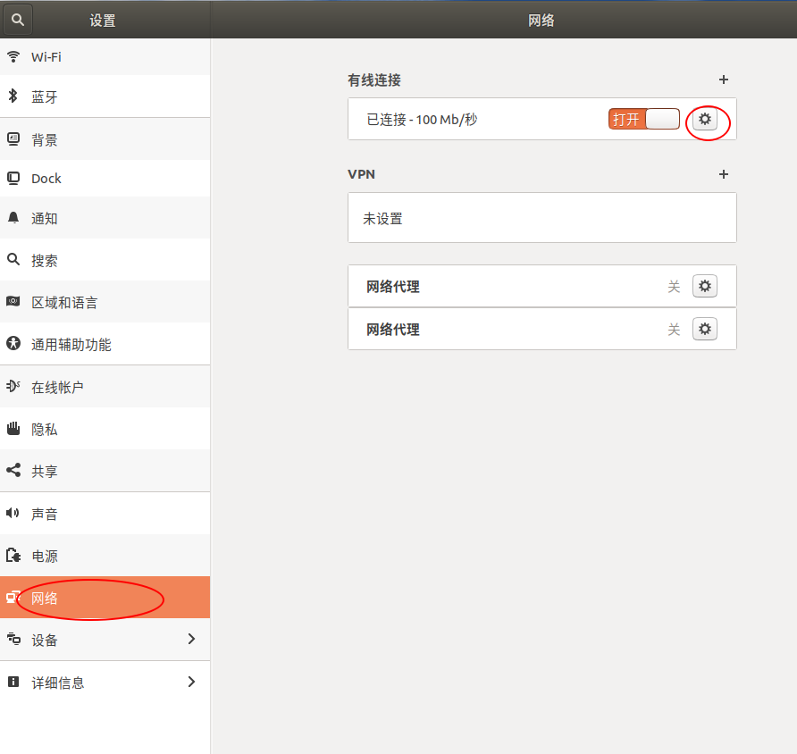
Task: Click the 已连接 - 100 Mb/秒 text
Action: [422, 120]
